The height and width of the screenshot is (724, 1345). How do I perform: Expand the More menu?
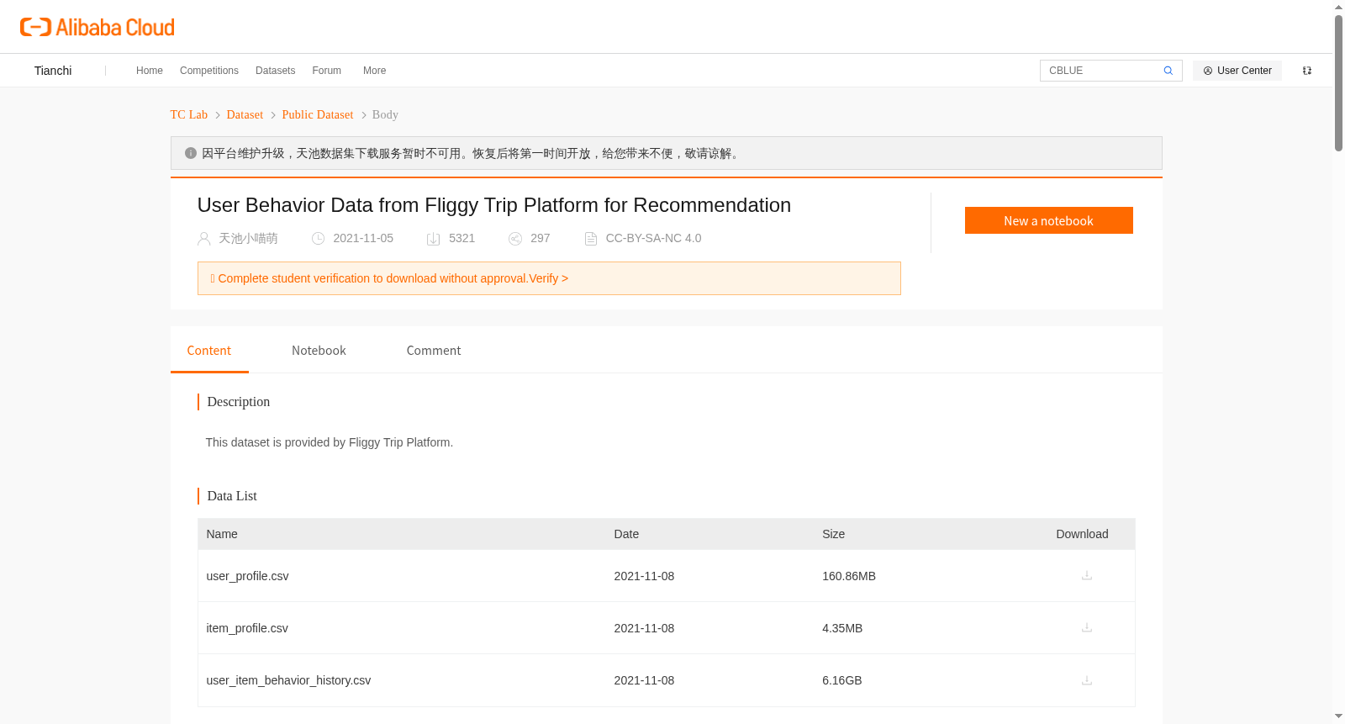coord(374,71)
